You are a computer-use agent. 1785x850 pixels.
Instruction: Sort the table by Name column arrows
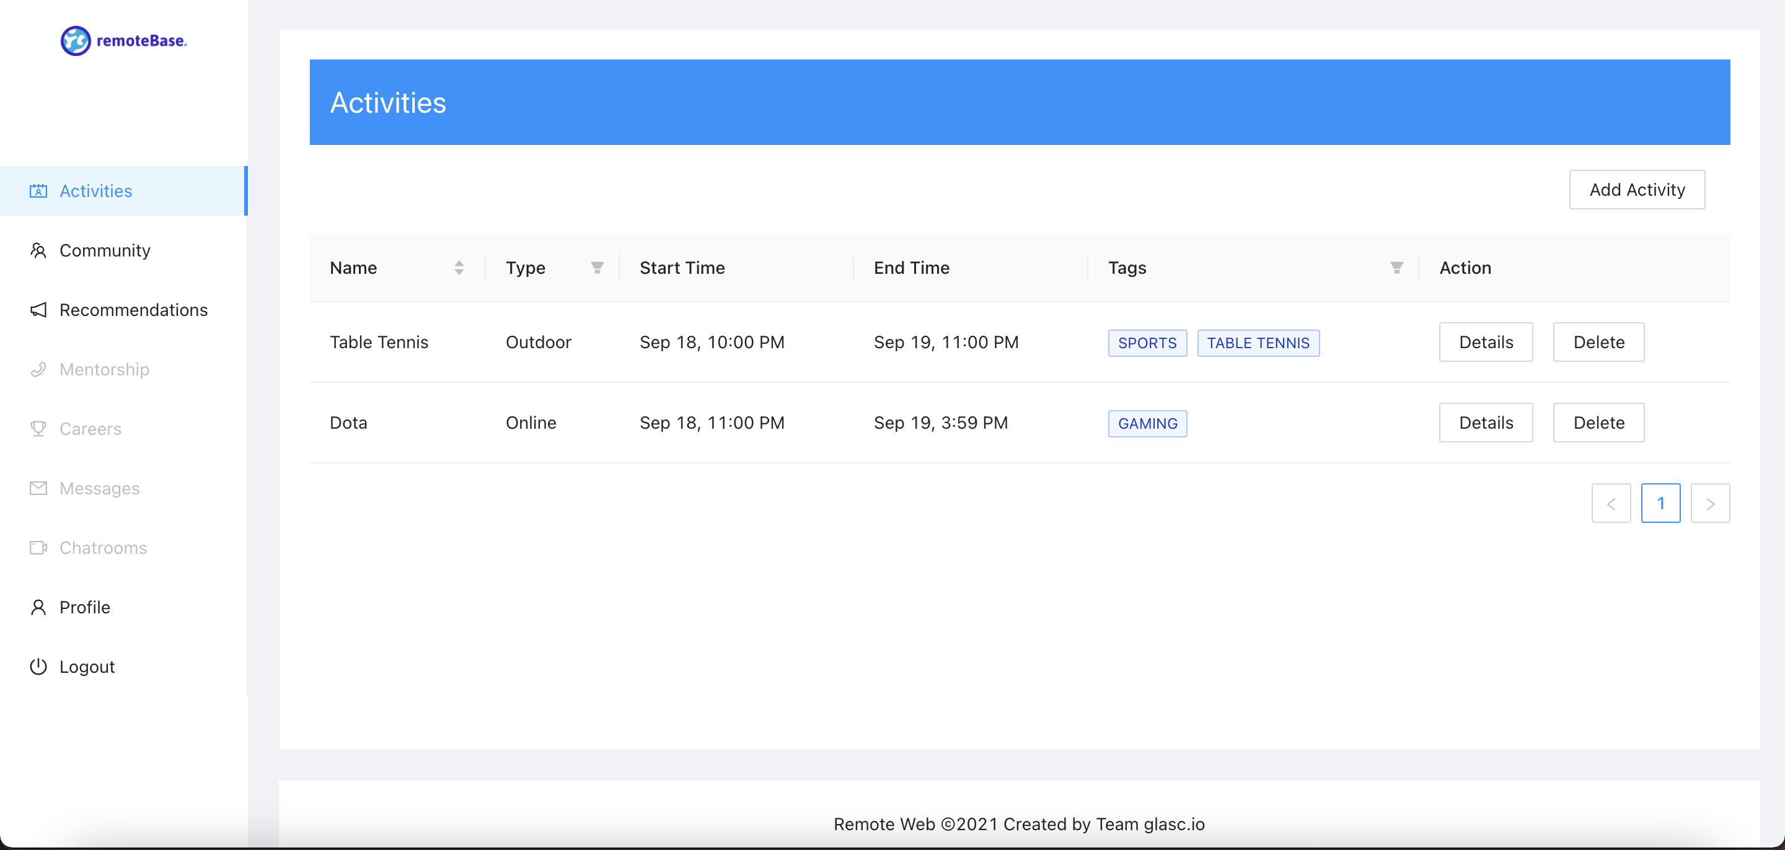coord(459,268)
